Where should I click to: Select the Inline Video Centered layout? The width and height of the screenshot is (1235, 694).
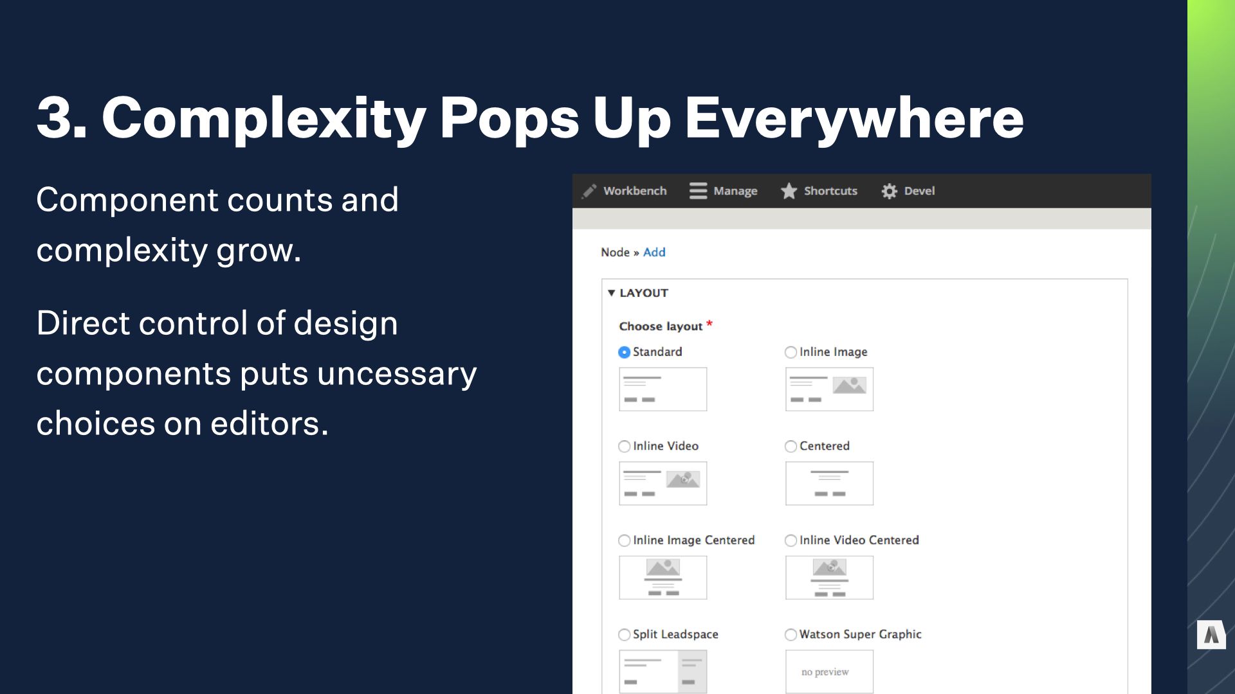(790, 540)
